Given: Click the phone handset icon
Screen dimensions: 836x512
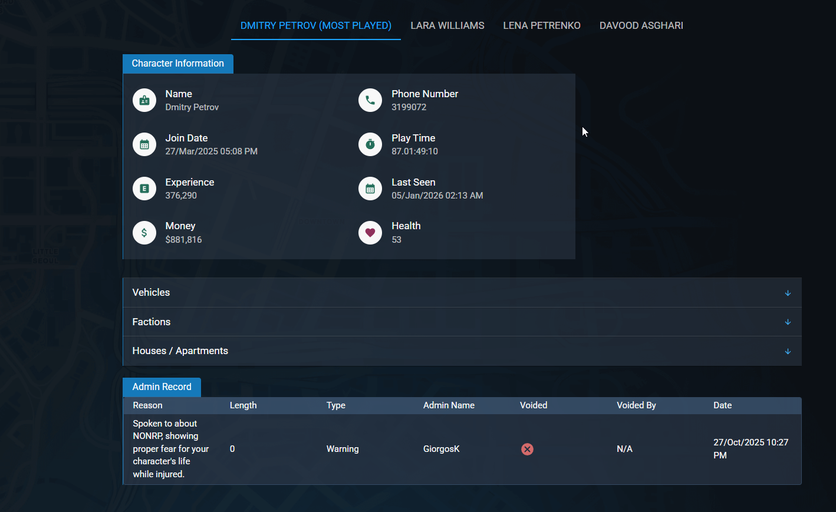Looking at the screenshot, I should coord(370,100).
